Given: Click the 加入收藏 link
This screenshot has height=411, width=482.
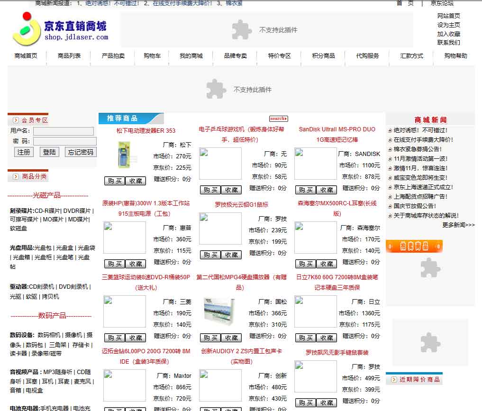Looking at the screenshot, I should [x=449, y=34].
